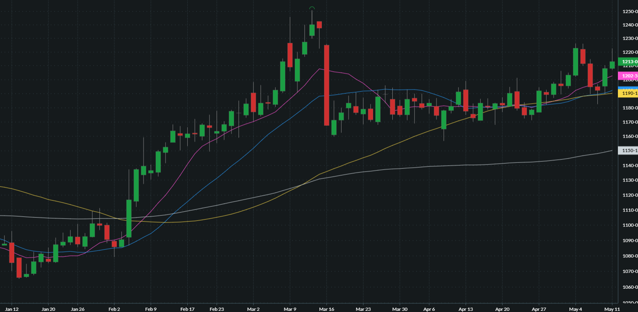This screenshot has width=638, height=312.
Task: Click the yellow 1190-1 moving average tag
Action: (x=628, y=93)
